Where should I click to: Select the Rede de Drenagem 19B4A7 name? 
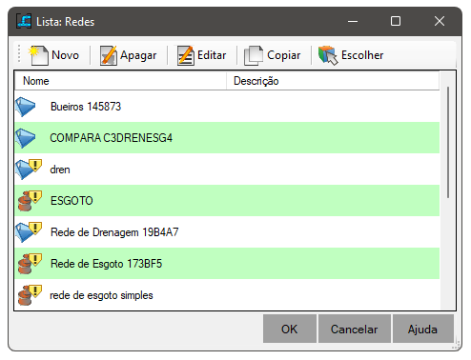(x=114, y=232)
